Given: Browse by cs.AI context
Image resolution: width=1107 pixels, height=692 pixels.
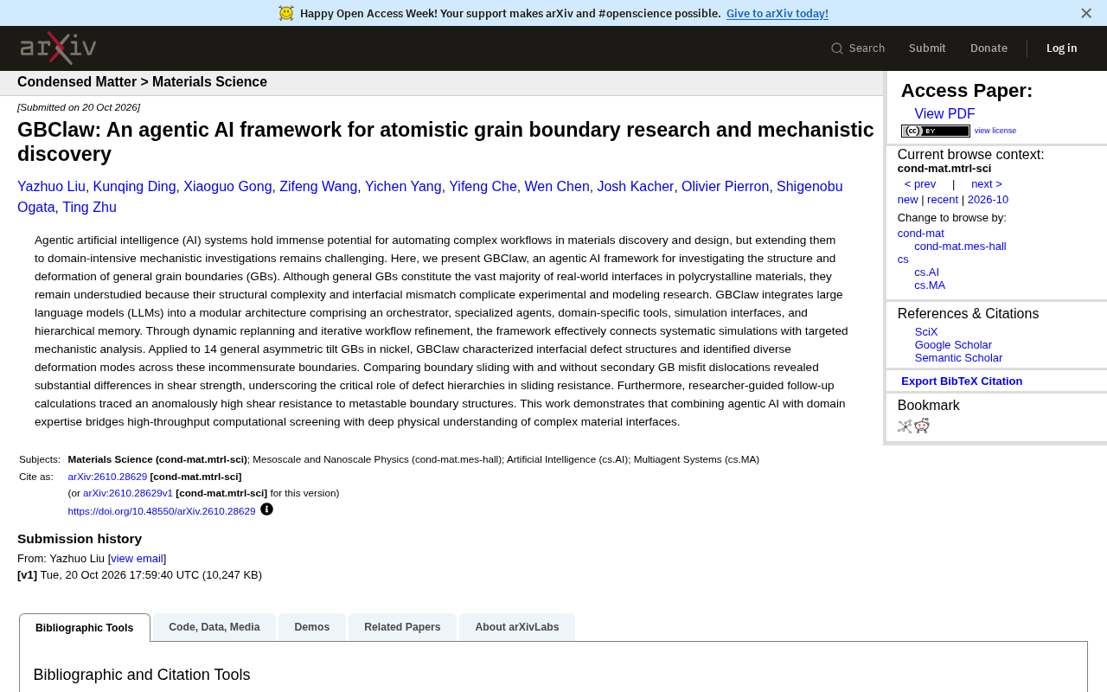Looking at the screenshot, I should coord(926,272).
